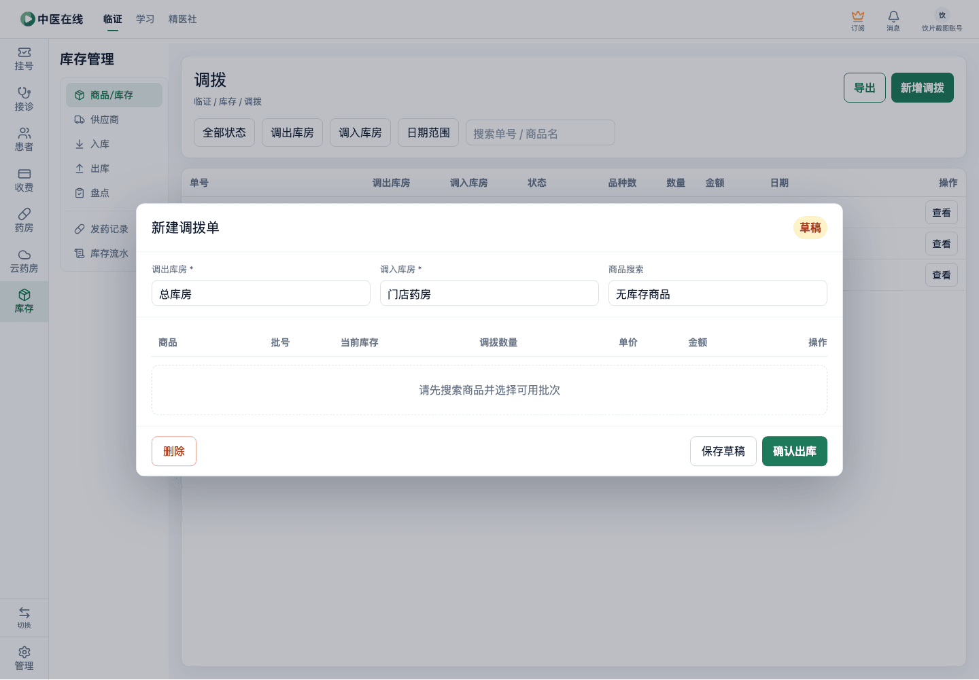The height and width of the screenshot is (680, 979).
Task: Click the 保存草稿 button
Action: 723,451
